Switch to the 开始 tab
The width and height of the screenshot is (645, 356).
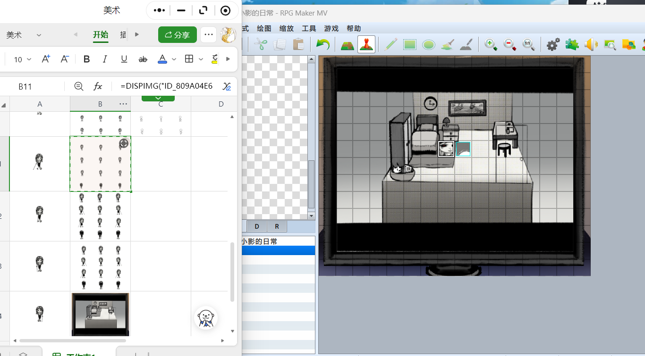pyautogui.click(x=101, y=34)
